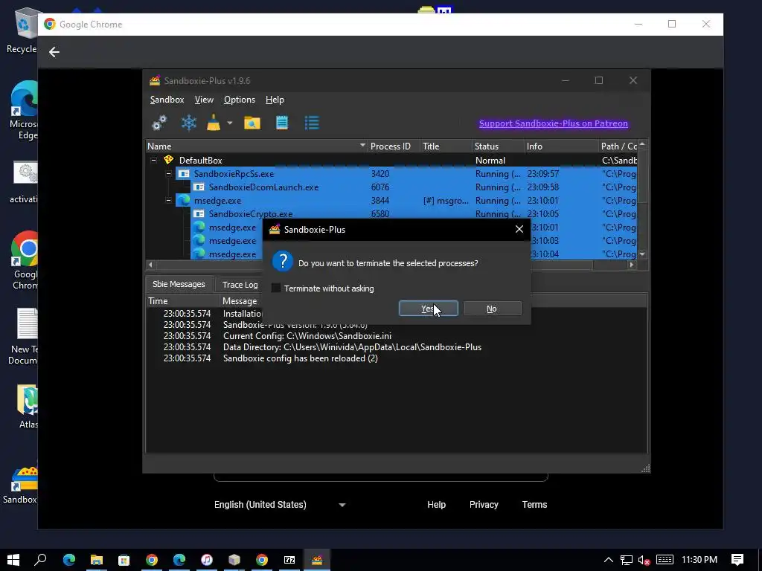The image size is (762, 571).
Task: Confirm termination with the Yes button
Action: (428, 309)
